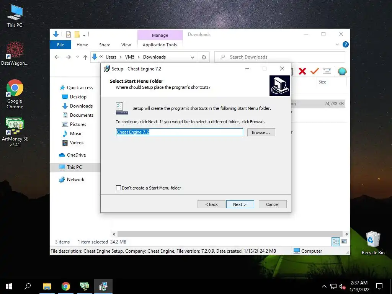Click Next in Cheat Engine setup

(240, 204)
